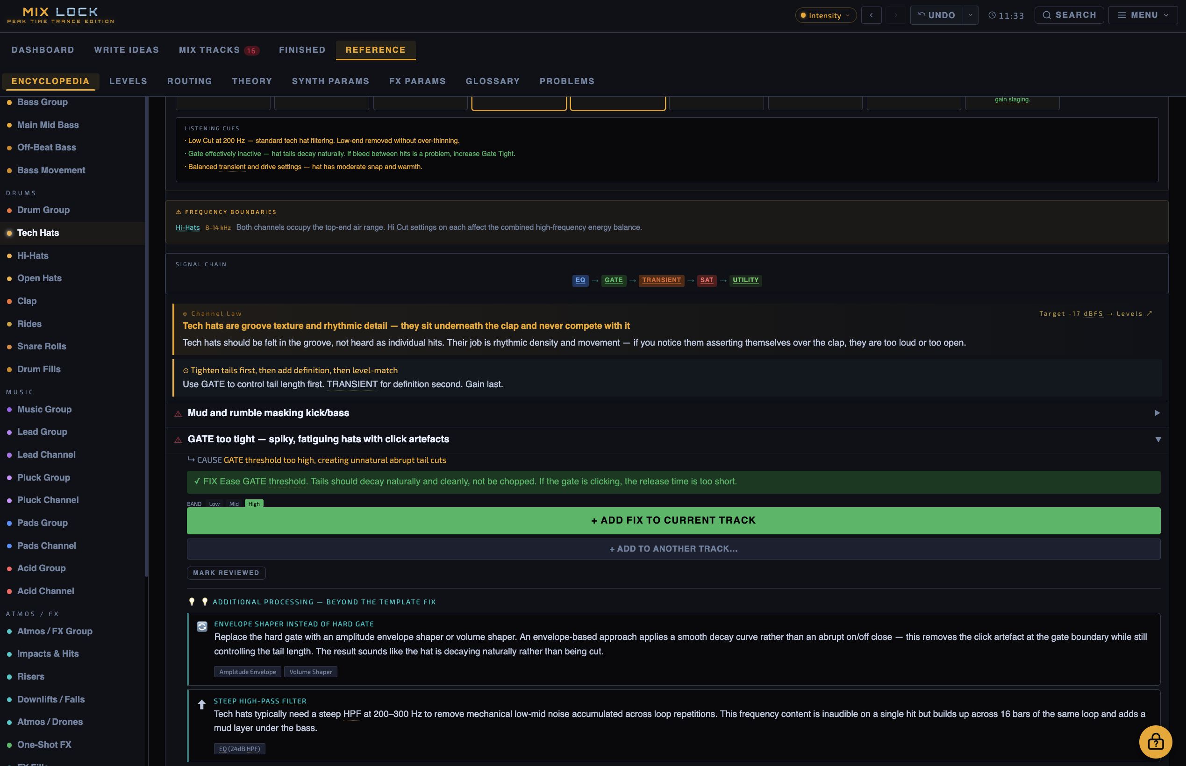Click the Envelope Shaper circular arrows icon

coord(202,627)
